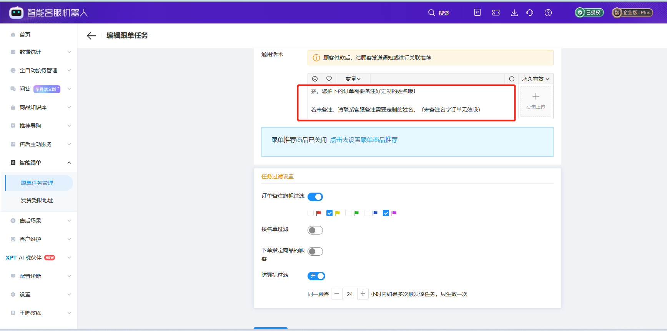The image size is (667, 331).
Task: Select 发货受限地址 menu item
Action: (x=37, y=200)
